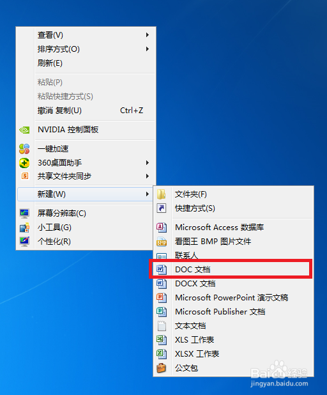Select the 共享文件夹同步 entry

pyautogui.click(x=86, y=176)
